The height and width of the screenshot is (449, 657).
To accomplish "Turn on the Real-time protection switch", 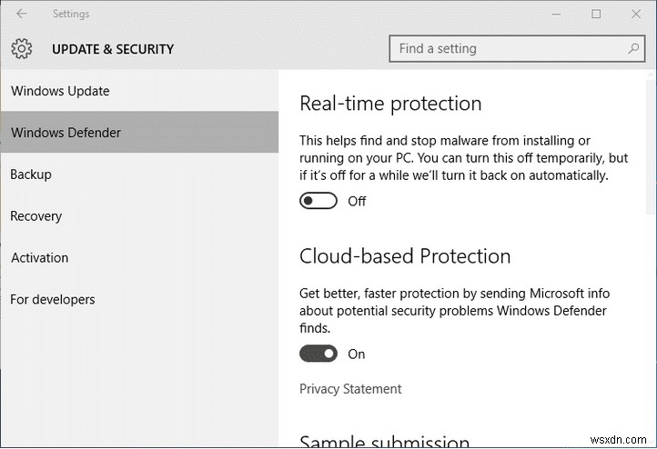I will [x=318, y=201].
